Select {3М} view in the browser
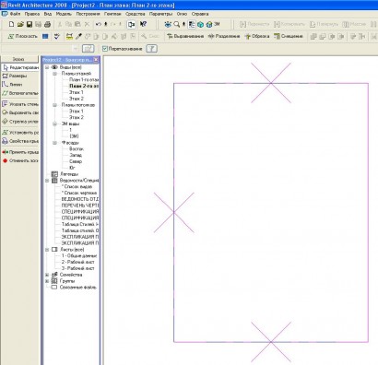The width and height of the screenshot is (378, 365). (74, 136)
